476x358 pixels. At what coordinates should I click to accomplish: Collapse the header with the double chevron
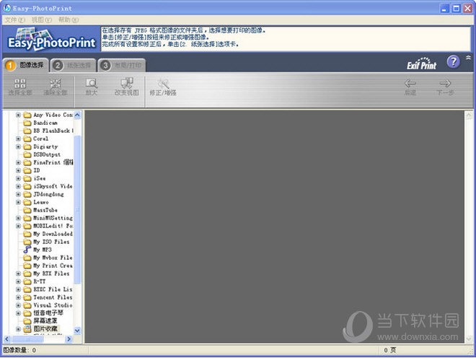(x=468, y=58)
